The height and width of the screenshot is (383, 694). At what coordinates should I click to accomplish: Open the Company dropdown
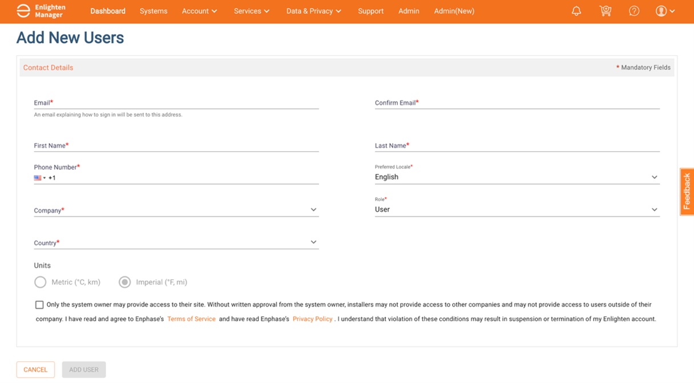tap(176, 210)
